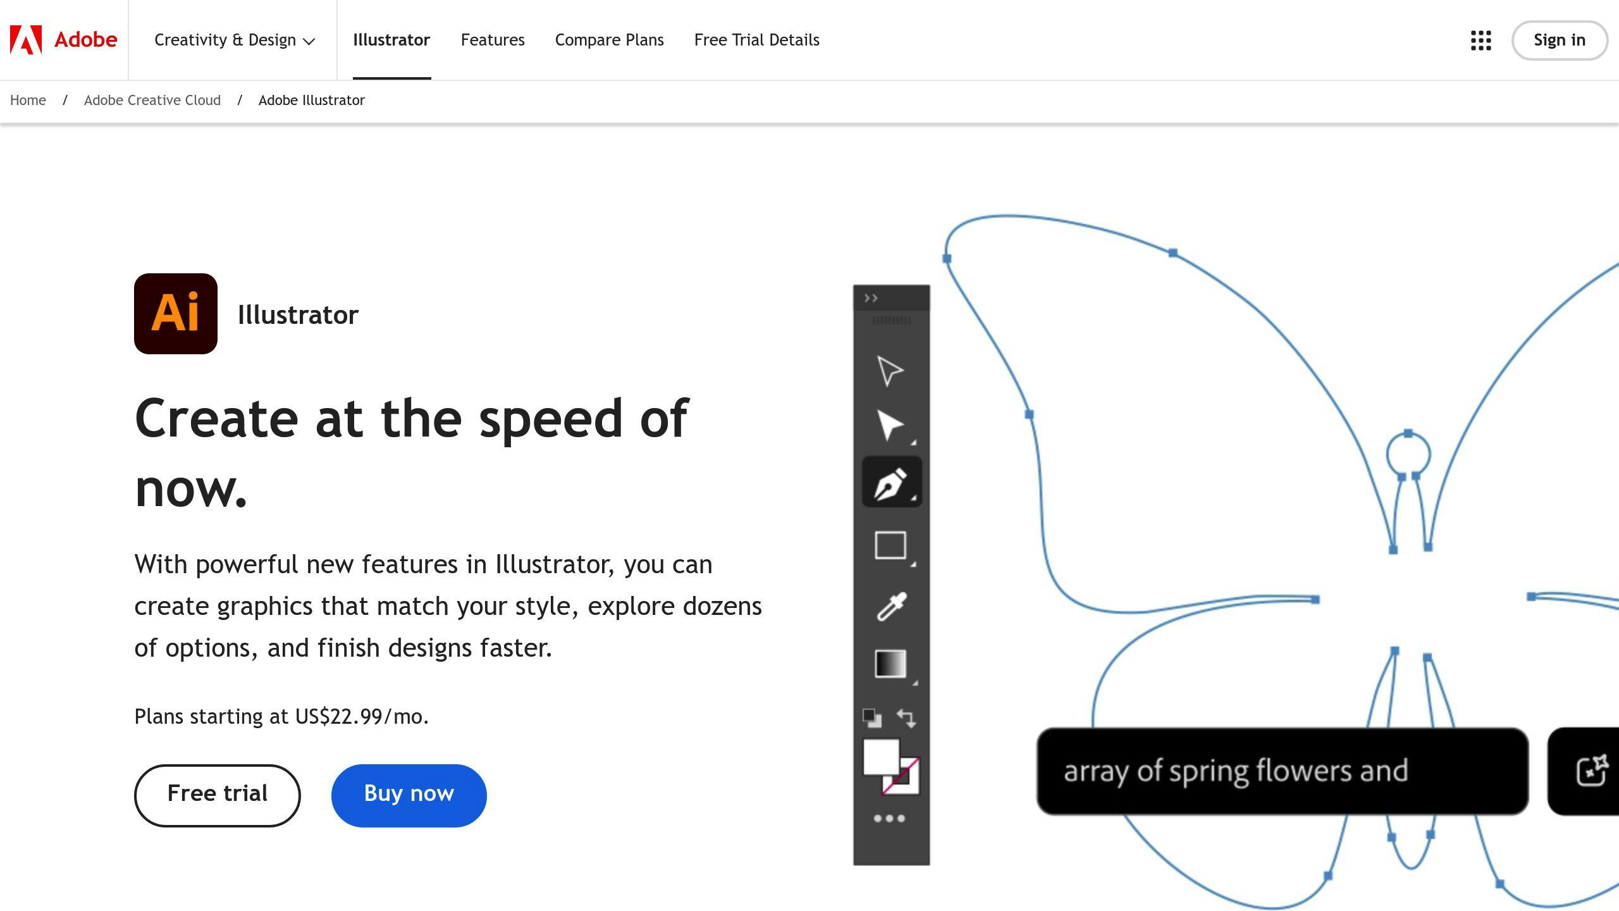This screenshot has width=1619, height=911.
Task: Expand toolbar with double-chevron icon
Action: 871,298
